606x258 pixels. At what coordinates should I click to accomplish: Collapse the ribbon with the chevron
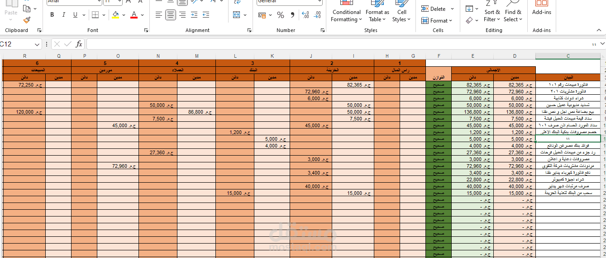click(599, 31)
